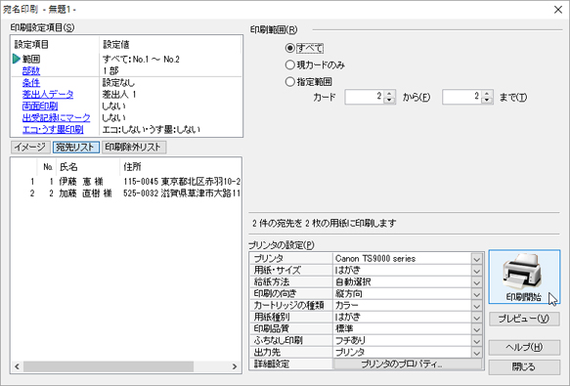Expand the 用紙・サイズ dropdown

pyautogui.click(x=476, y=271)
